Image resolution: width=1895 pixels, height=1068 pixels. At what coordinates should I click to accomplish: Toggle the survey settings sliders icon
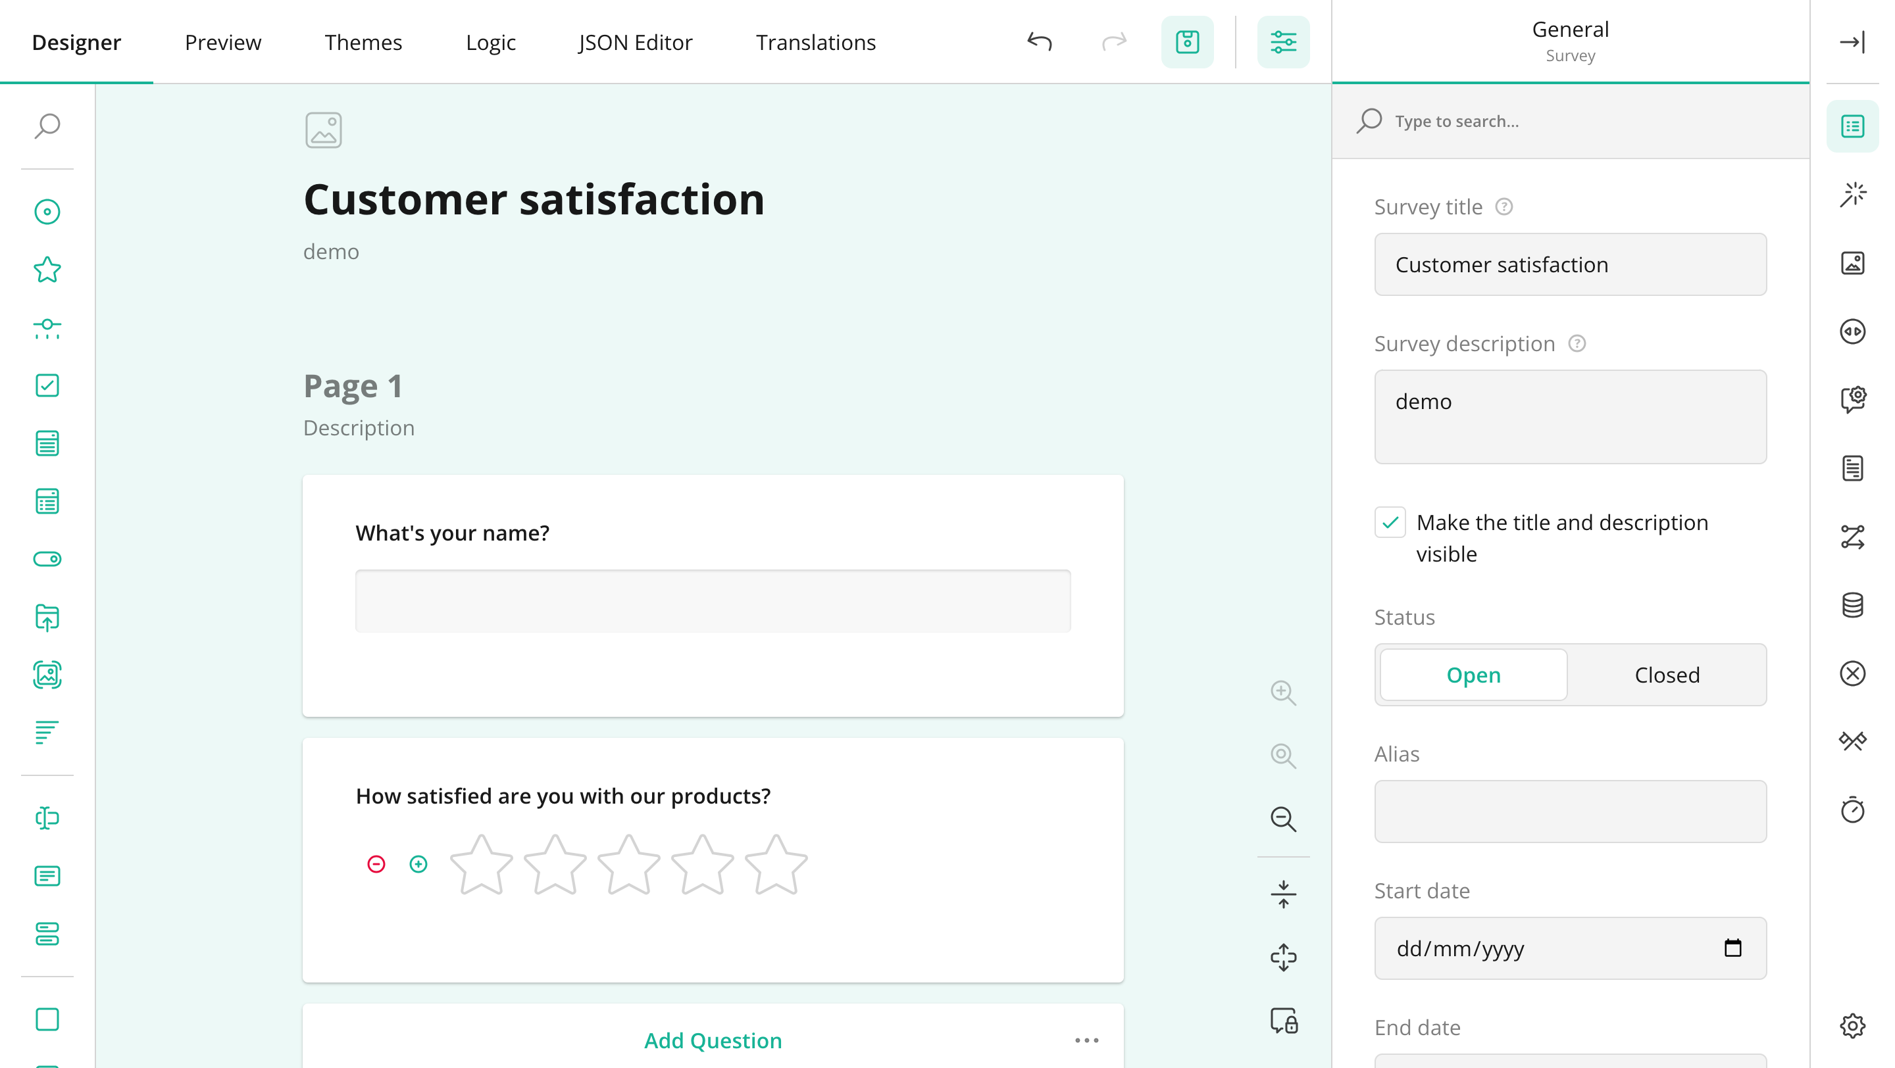click(x=1283, y=42)
